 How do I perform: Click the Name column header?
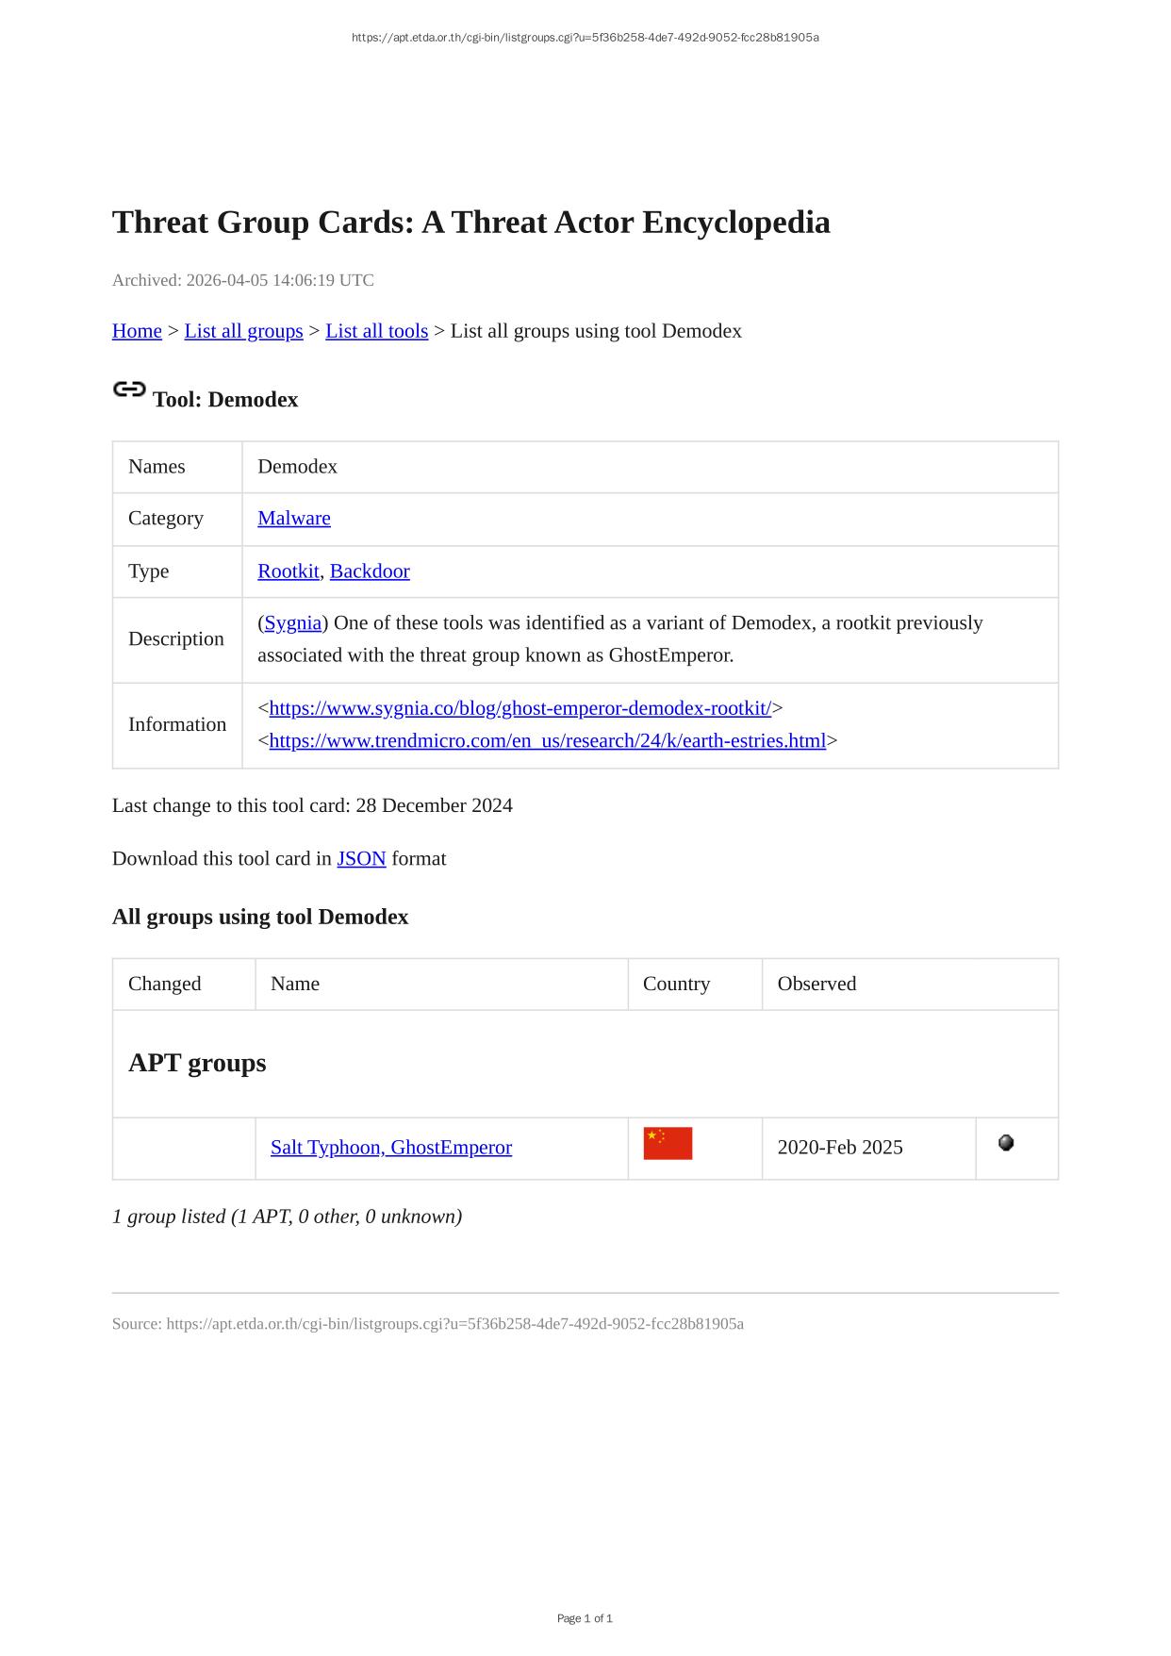pyautogui.click(x=295, y=984)
